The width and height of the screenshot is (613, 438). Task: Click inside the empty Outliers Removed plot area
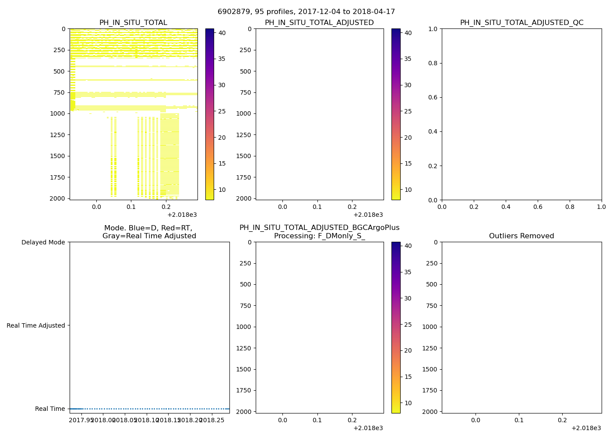[x=521, y=327]
